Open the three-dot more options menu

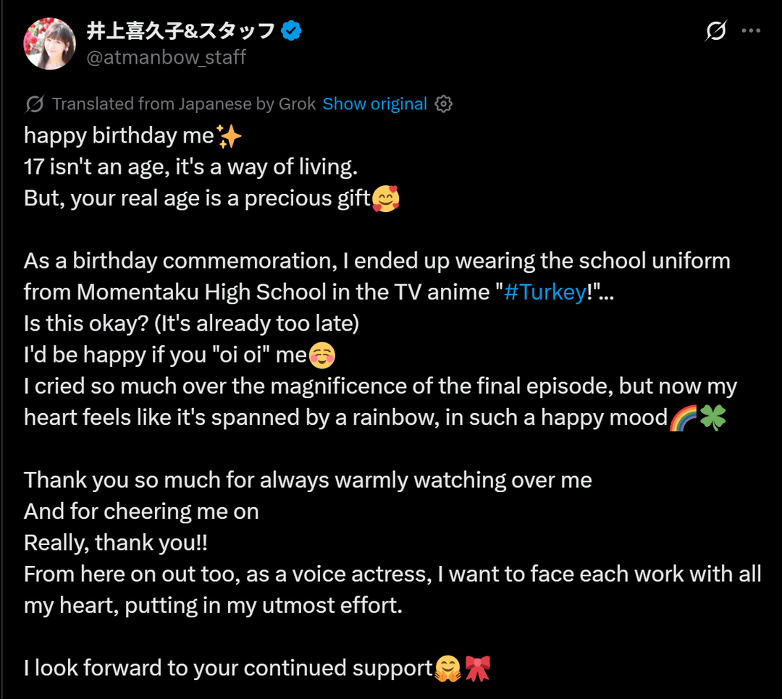[x=752, y=31]
